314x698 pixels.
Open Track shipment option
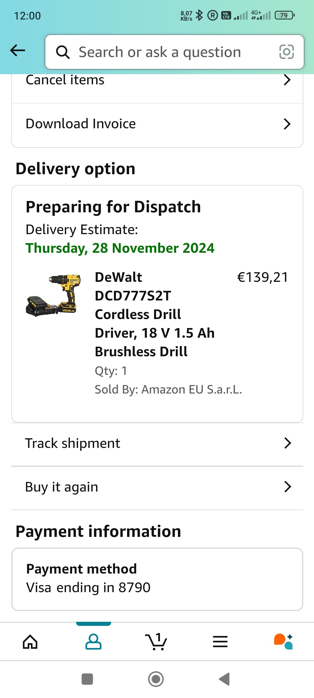pos(73,444)
